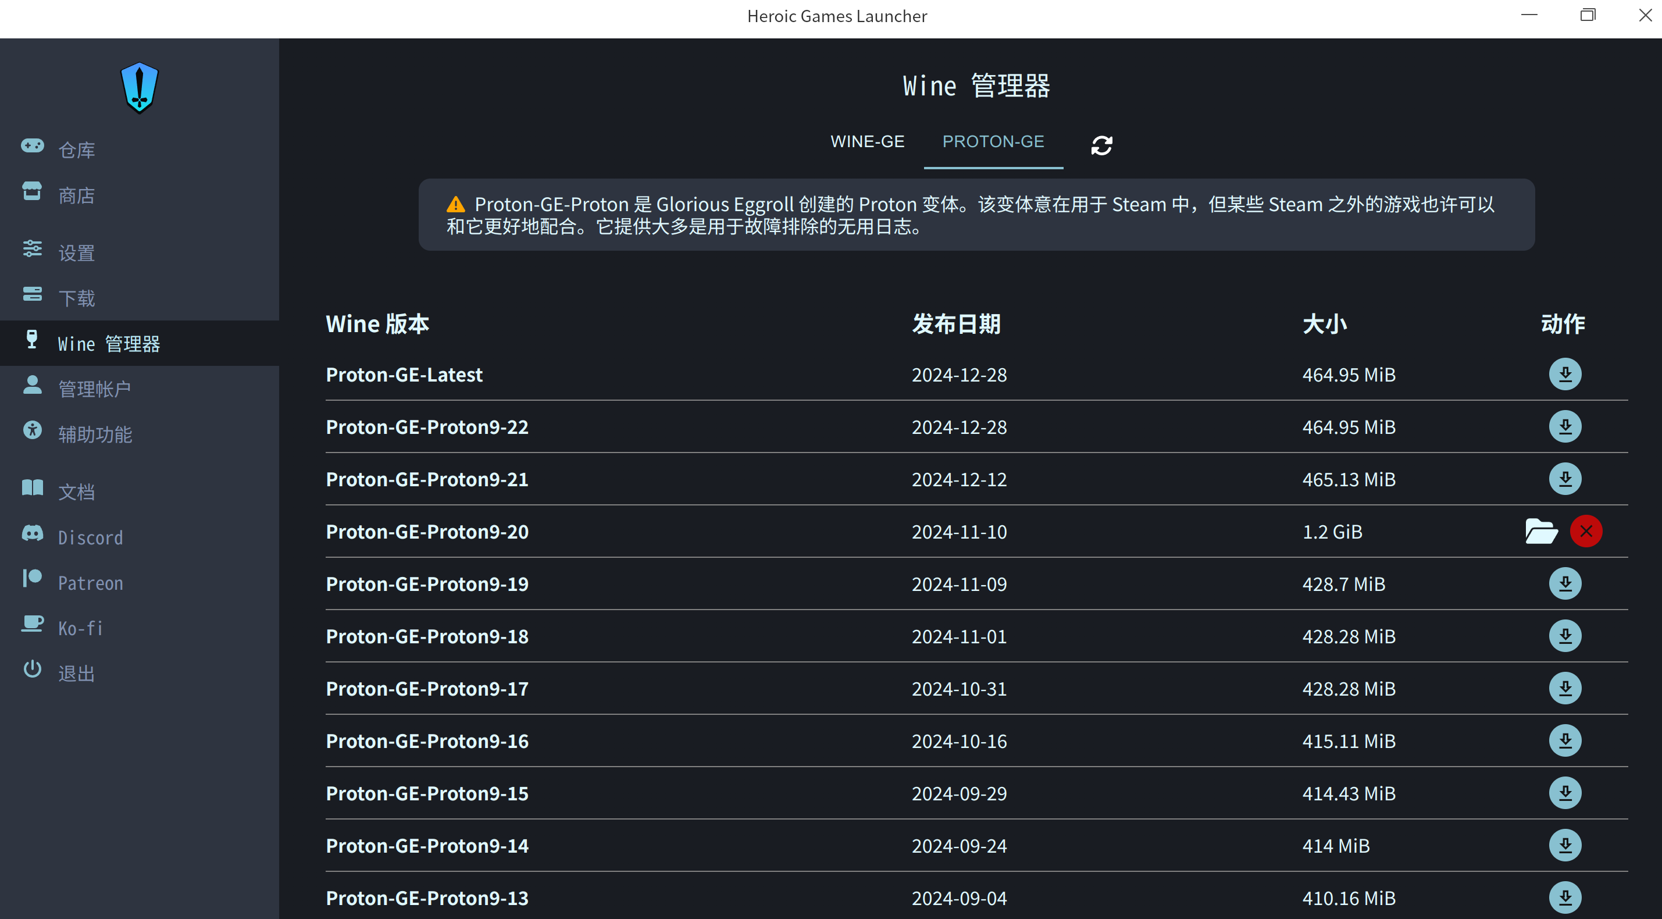Download Proton-GE-Proton9-16
Screen dimensions: 1662x919
(x=1564, y=741)
